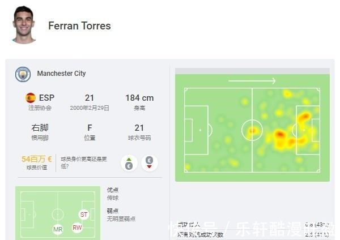Click the 54百万 € player value
Image resolution: width=340 pixels, height=240 pixels.
[37, 159]
